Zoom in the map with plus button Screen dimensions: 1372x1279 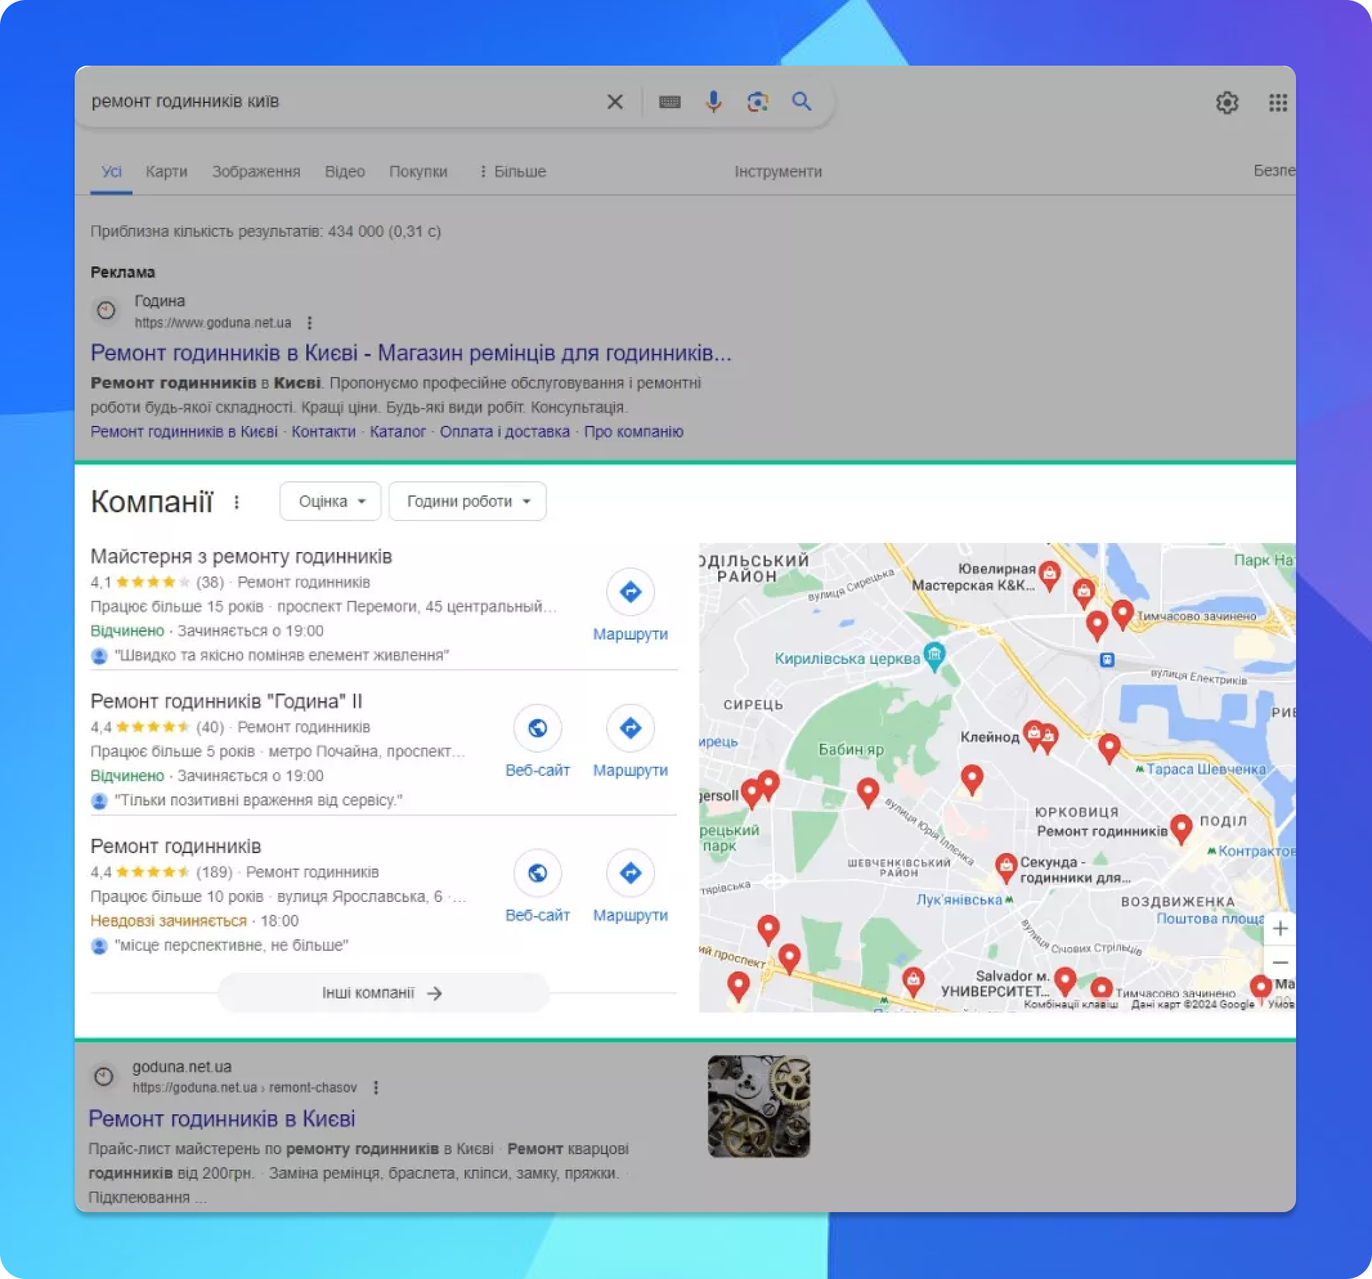tap(1279, 928)
